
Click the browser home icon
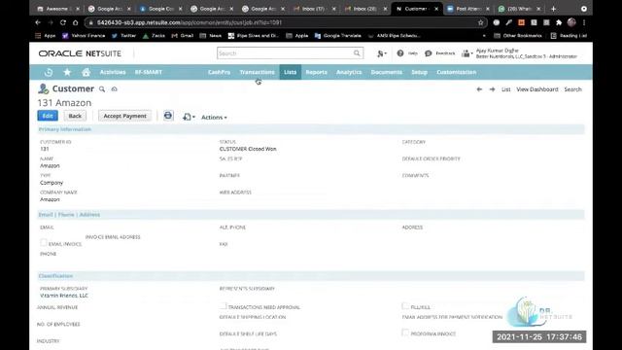click(x=76, y=22)
